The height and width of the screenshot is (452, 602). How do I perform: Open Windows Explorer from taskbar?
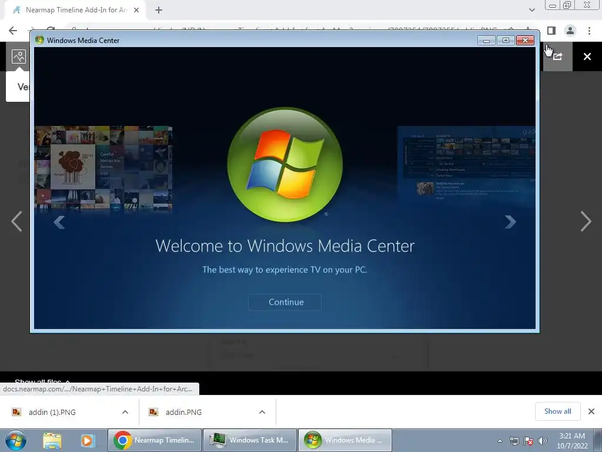point(52,440)
